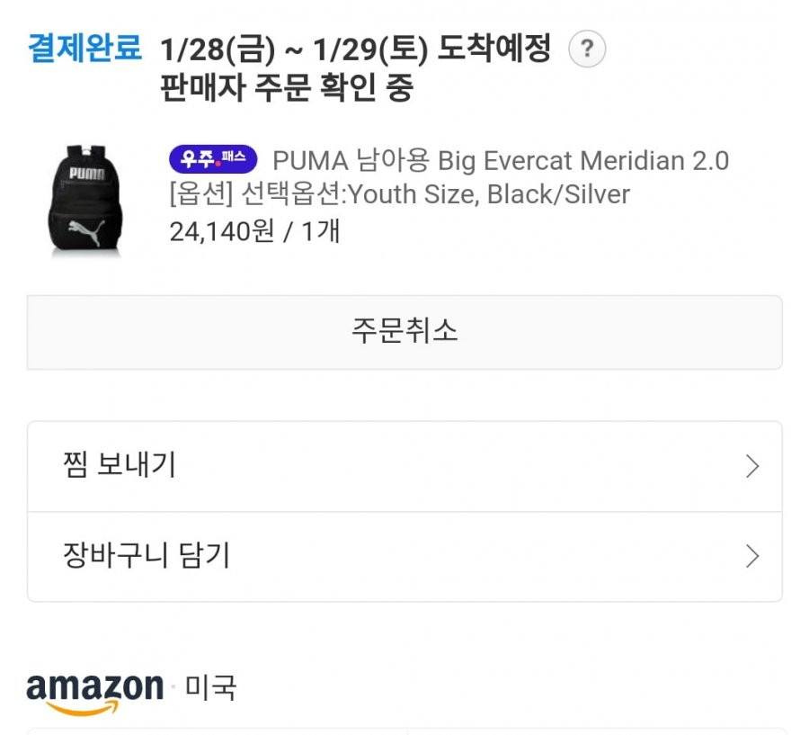Click the amazon logo
The image size is (809, 735).
point(94,694)
